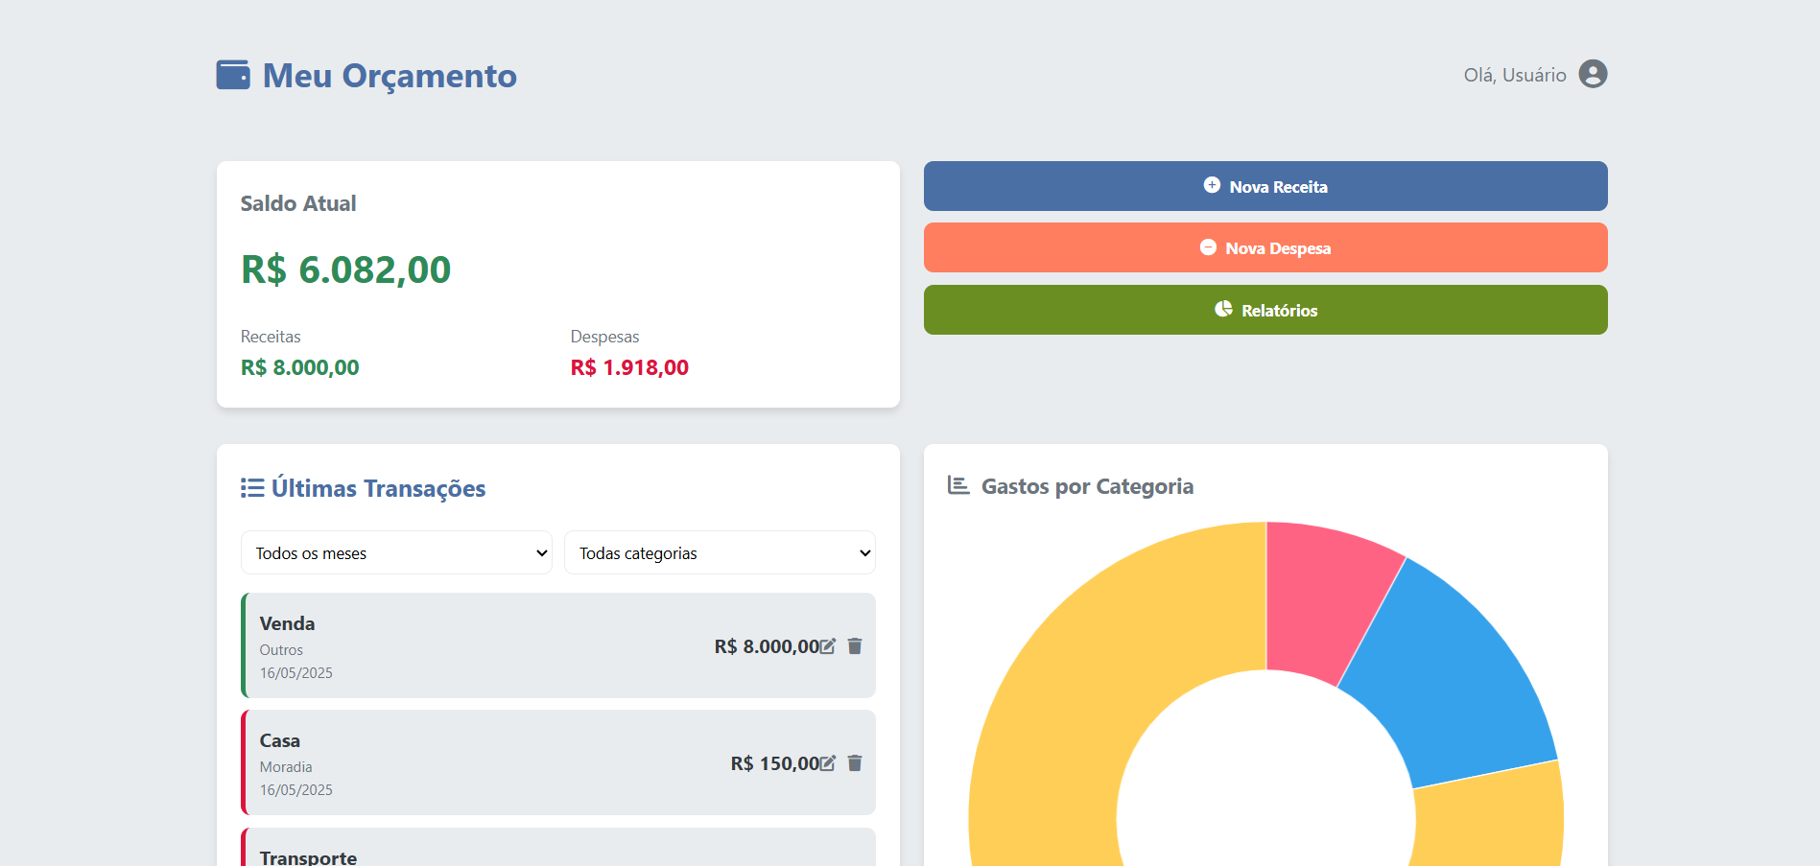Screen dimensions: 1820x866
Task: Click the Outros category label under Venda
Action: pyautogui.click(x=281, y=650)
